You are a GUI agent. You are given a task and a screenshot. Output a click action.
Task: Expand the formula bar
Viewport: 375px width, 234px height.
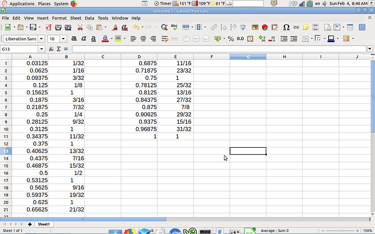(370, 49)
